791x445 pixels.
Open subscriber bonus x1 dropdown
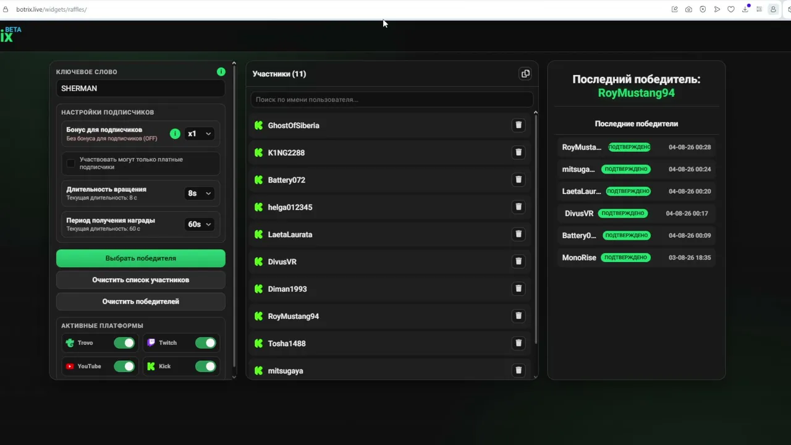point(200,133)
